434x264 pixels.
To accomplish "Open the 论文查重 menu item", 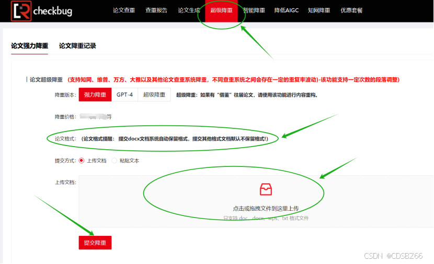I will pyautogui.click(x=124, y=10).
